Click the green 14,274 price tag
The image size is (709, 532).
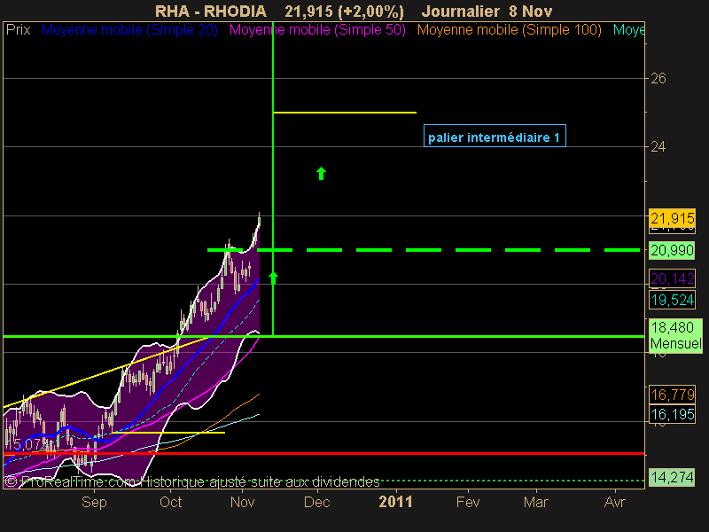click(672, 477)
